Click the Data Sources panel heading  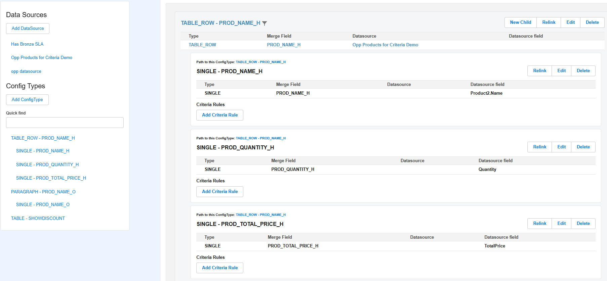coord(26,15)
